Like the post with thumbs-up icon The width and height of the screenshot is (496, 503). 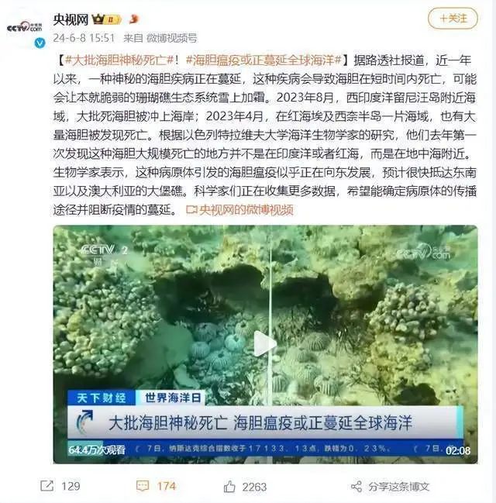coord(229,486)
